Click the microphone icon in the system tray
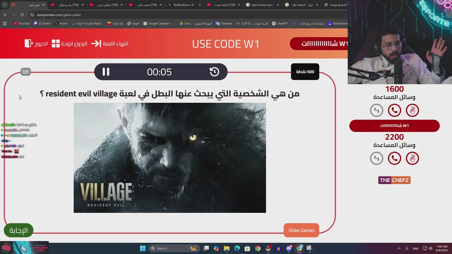This screenshot has width=452, height=254. pos(407,248)
